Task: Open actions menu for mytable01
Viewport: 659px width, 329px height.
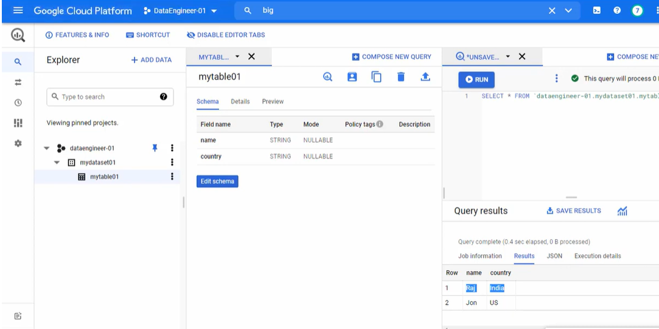Action: pos(172,177)
